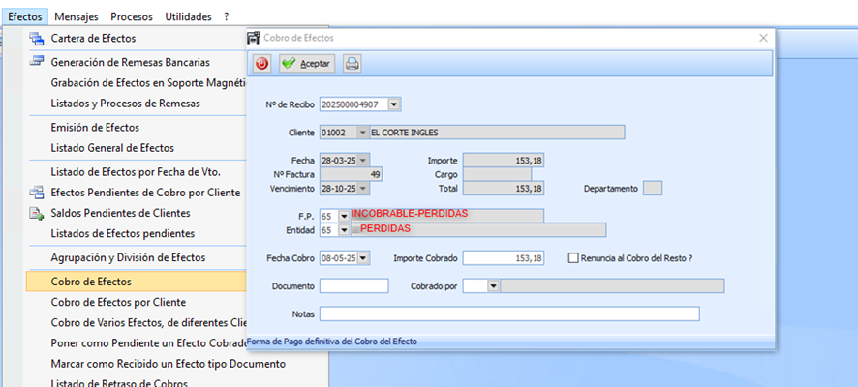The image size is (858, 387).
Task: Expand the Nº de Recibo dropdown
Action: [394, 104]
